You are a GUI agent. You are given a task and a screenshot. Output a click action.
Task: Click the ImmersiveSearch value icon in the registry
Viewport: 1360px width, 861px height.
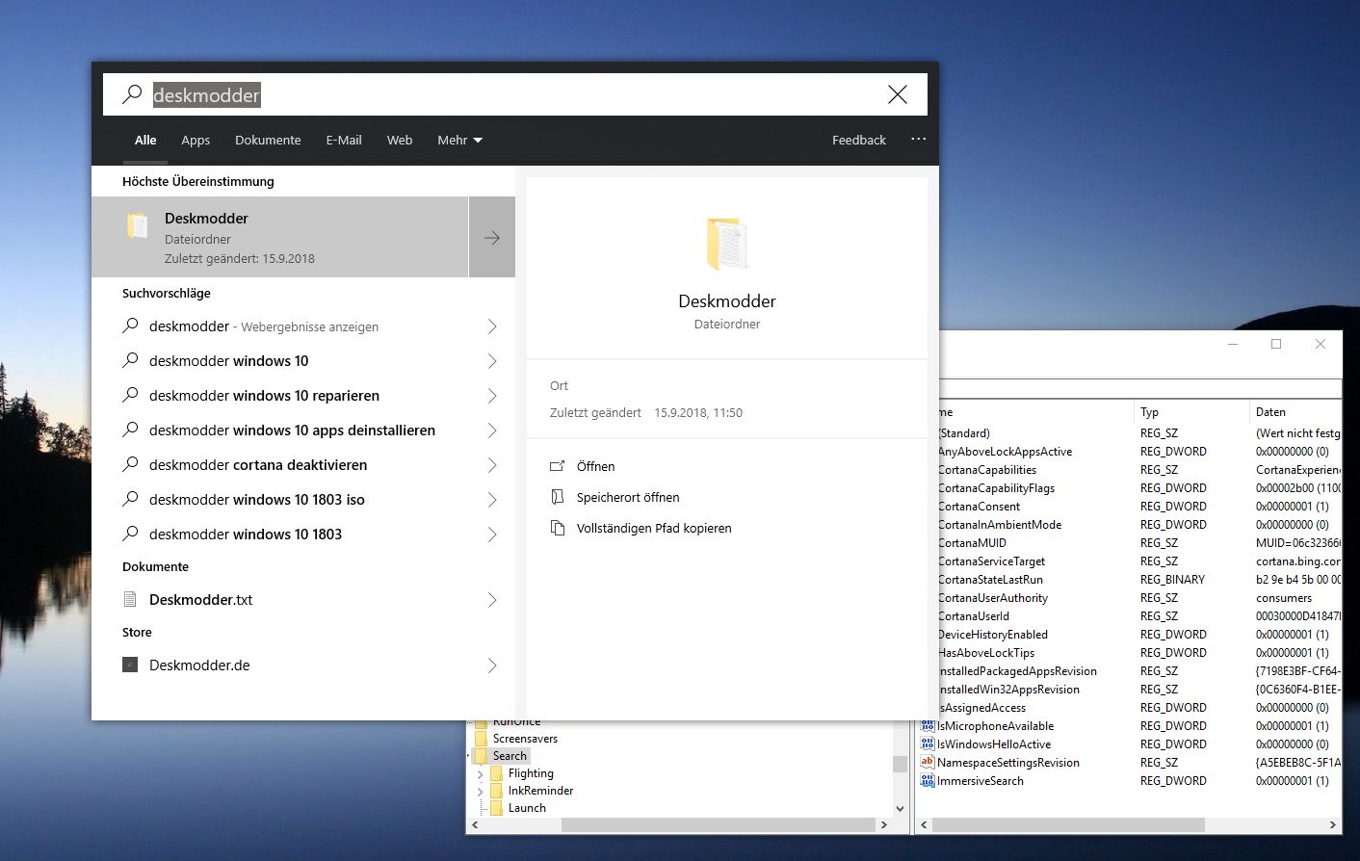click(927, 781)
